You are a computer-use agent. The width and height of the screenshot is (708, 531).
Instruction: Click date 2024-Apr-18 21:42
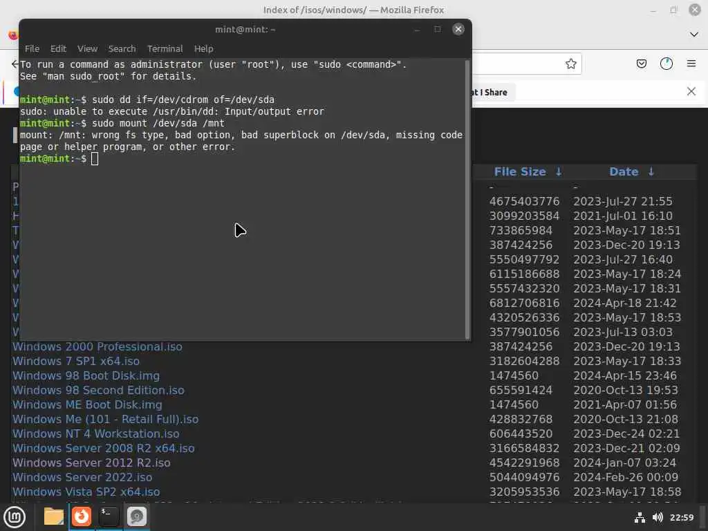[625, 303]
